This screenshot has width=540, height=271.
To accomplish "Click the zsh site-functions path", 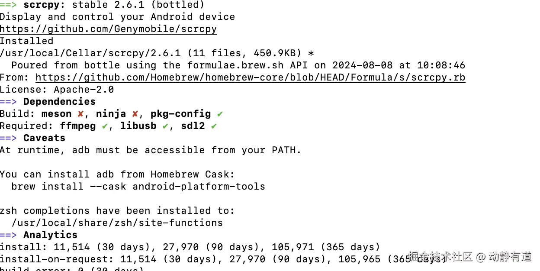I will (x=117, y=223).
